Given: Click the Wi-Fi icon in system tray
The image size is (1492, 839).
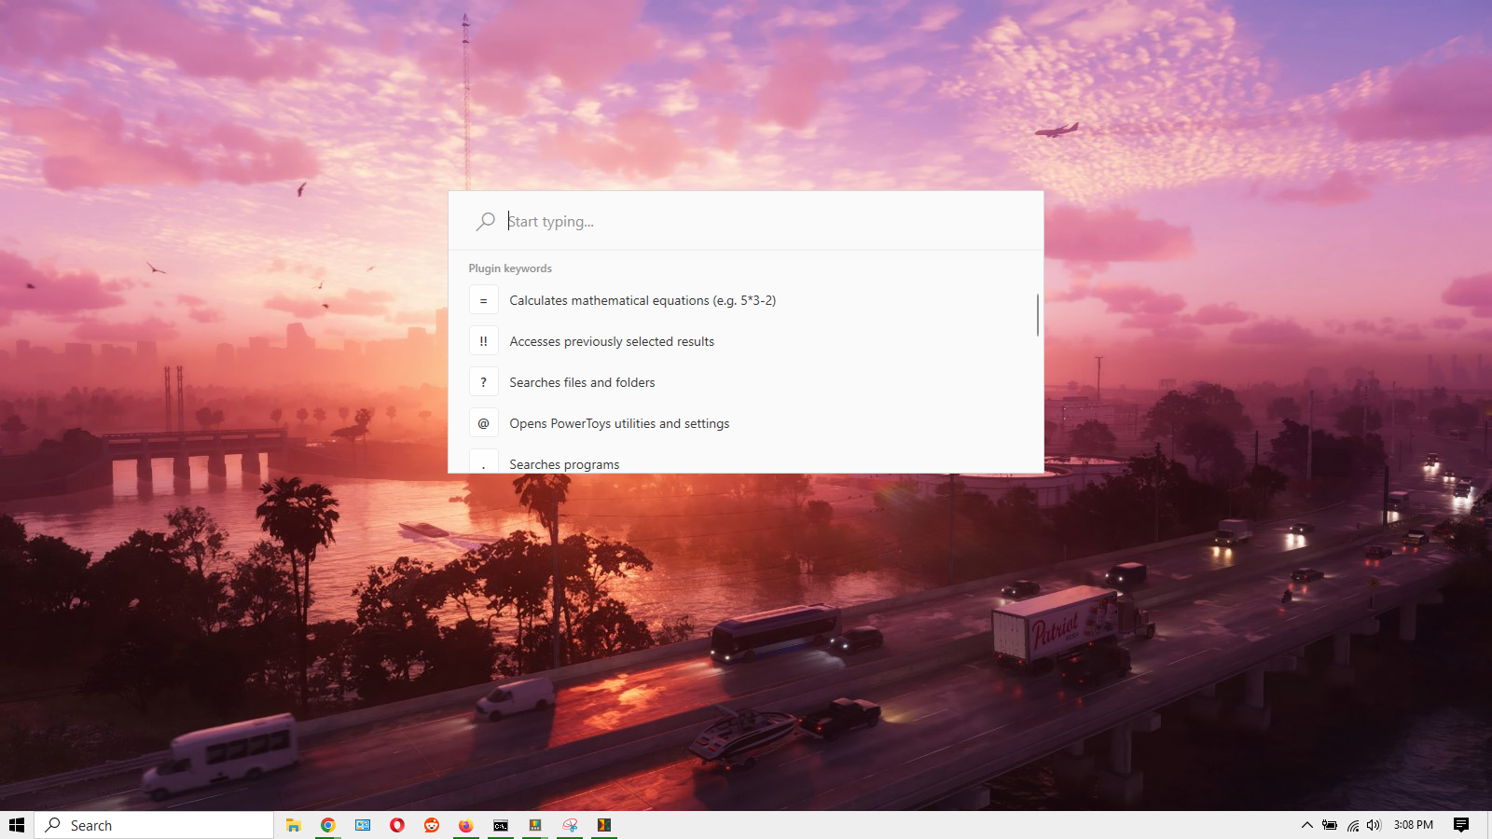Looking at the screenshot, I should click(1351, 825).
